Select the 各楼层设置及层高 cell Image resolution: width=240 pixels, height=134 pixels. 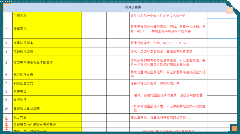click(x=47, y=108)
